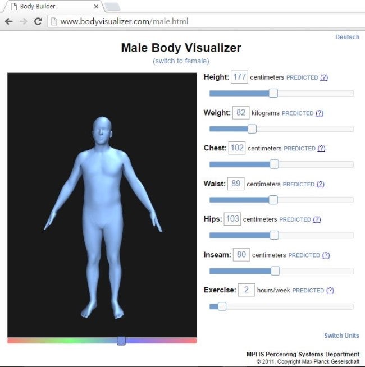Click the Waist value input field
This screenshot has width=365, height=367.
coord(236,183)
